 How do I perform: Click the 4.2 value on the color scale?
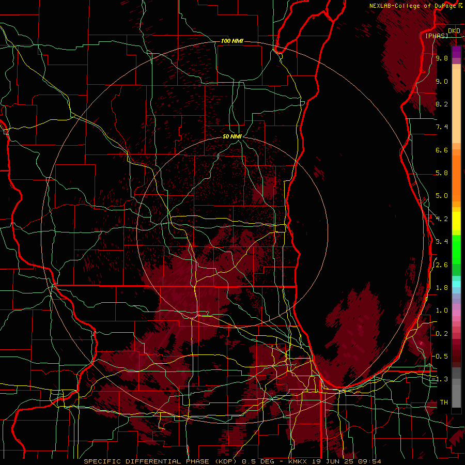(442, 219)
